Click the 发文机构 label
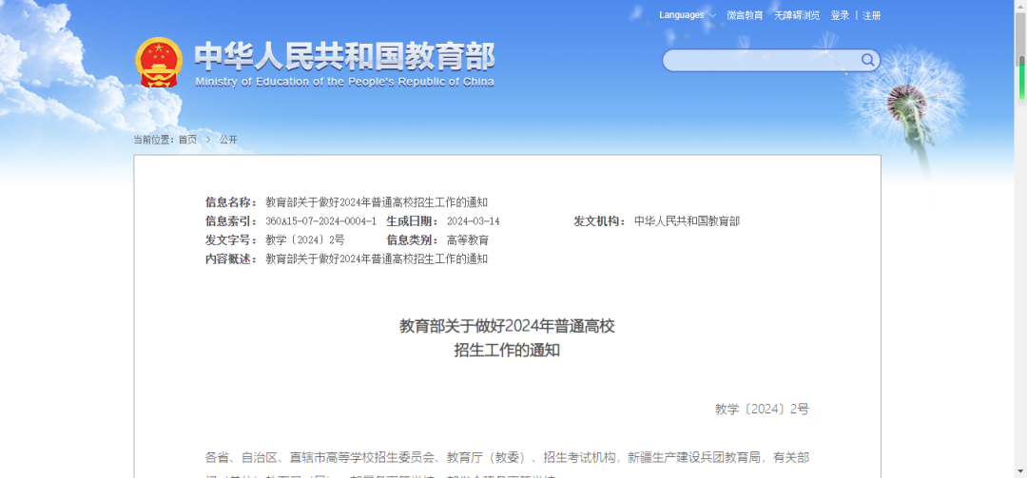This screenshot has height=478, width=1027. (x=601, y=221)
